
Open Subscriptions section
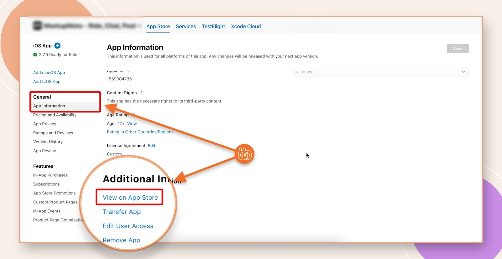(46, 184)
